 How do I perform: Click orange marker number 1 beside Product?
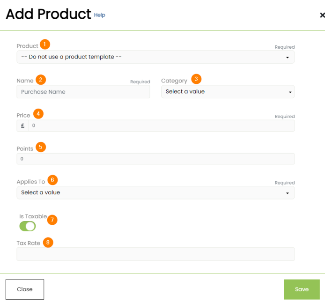45,44
